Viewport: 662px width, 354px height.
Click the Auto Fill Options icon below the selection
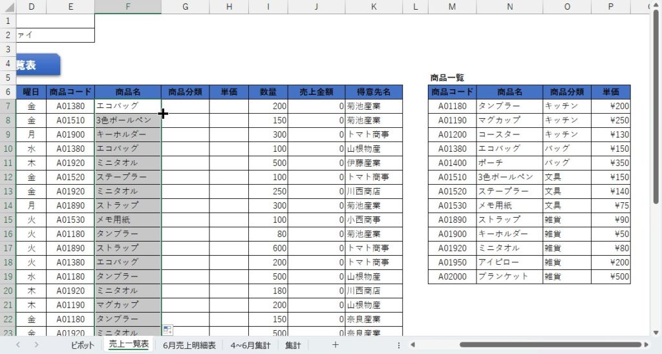pos(167,330)
